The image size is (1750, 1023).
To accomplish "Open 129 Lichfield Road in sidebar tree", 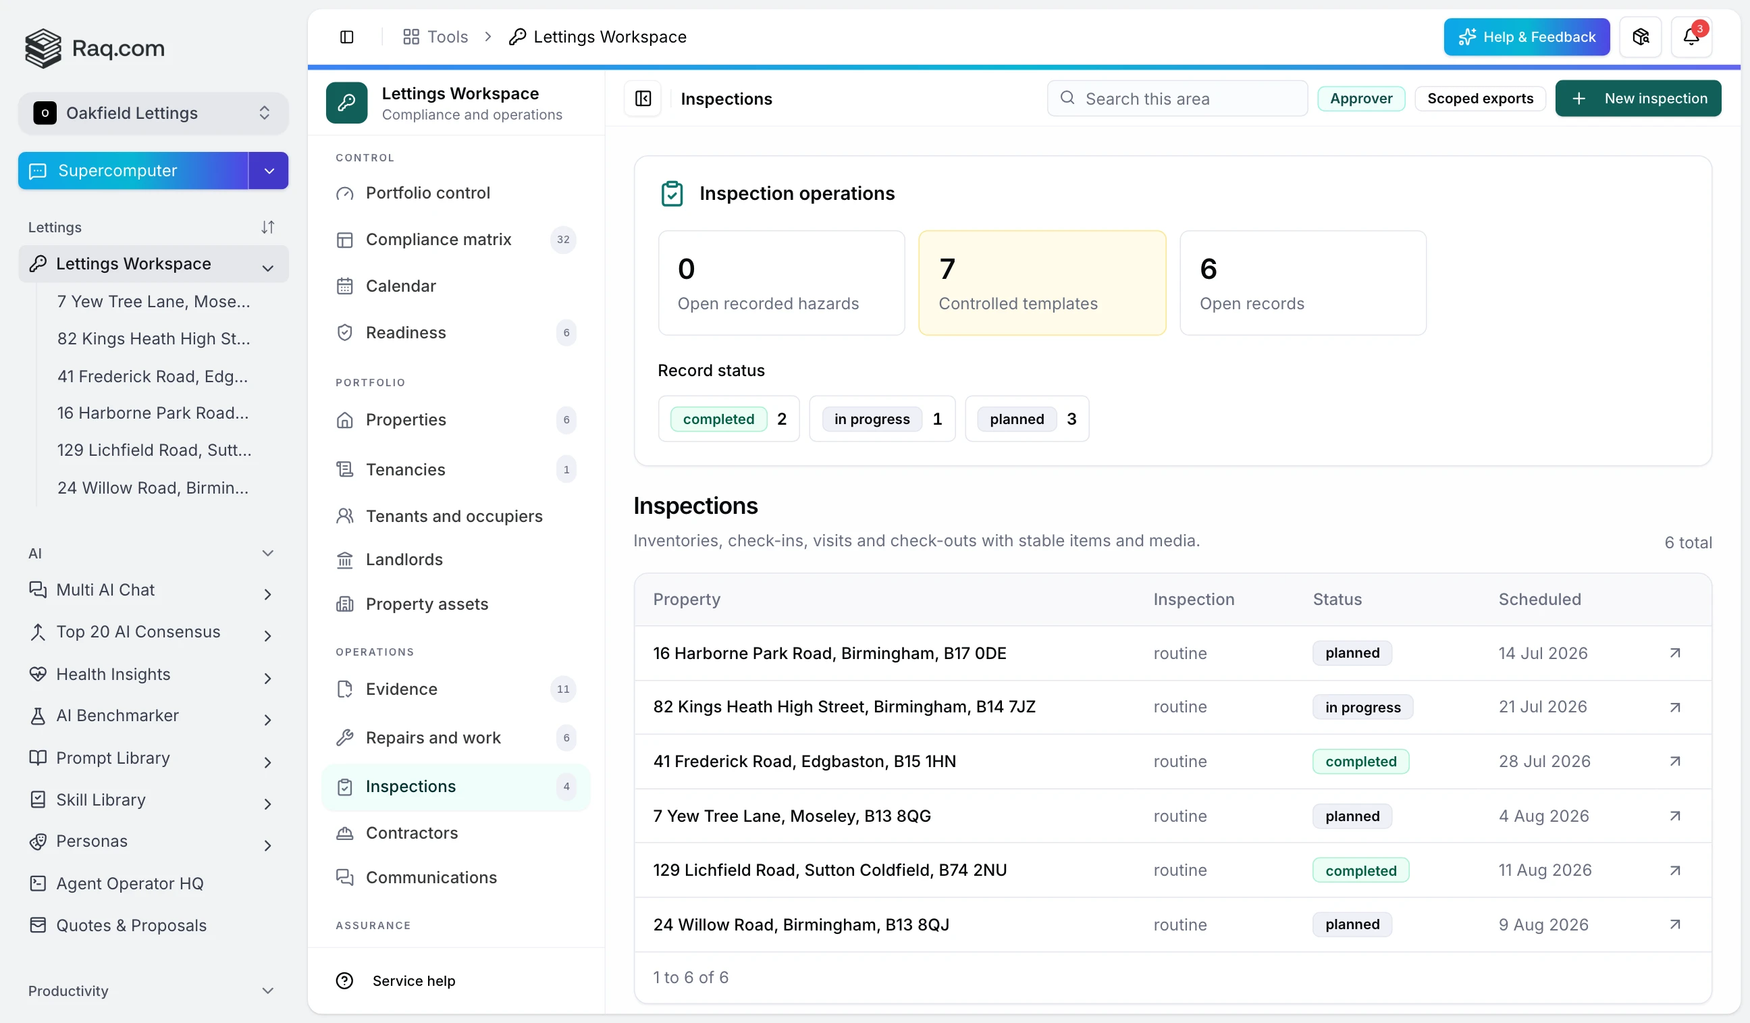I will coord(153,450).
